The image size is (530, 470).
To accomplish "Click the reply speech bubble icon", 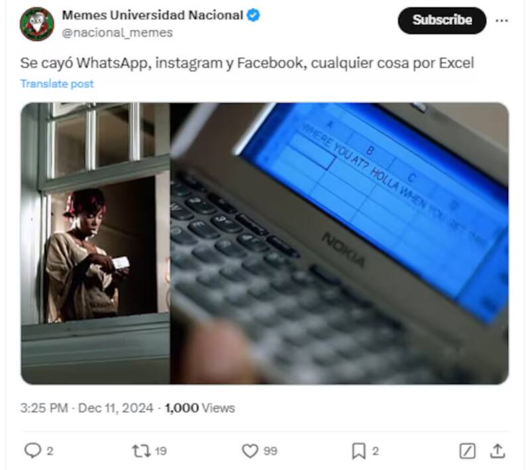I will 32,450.
